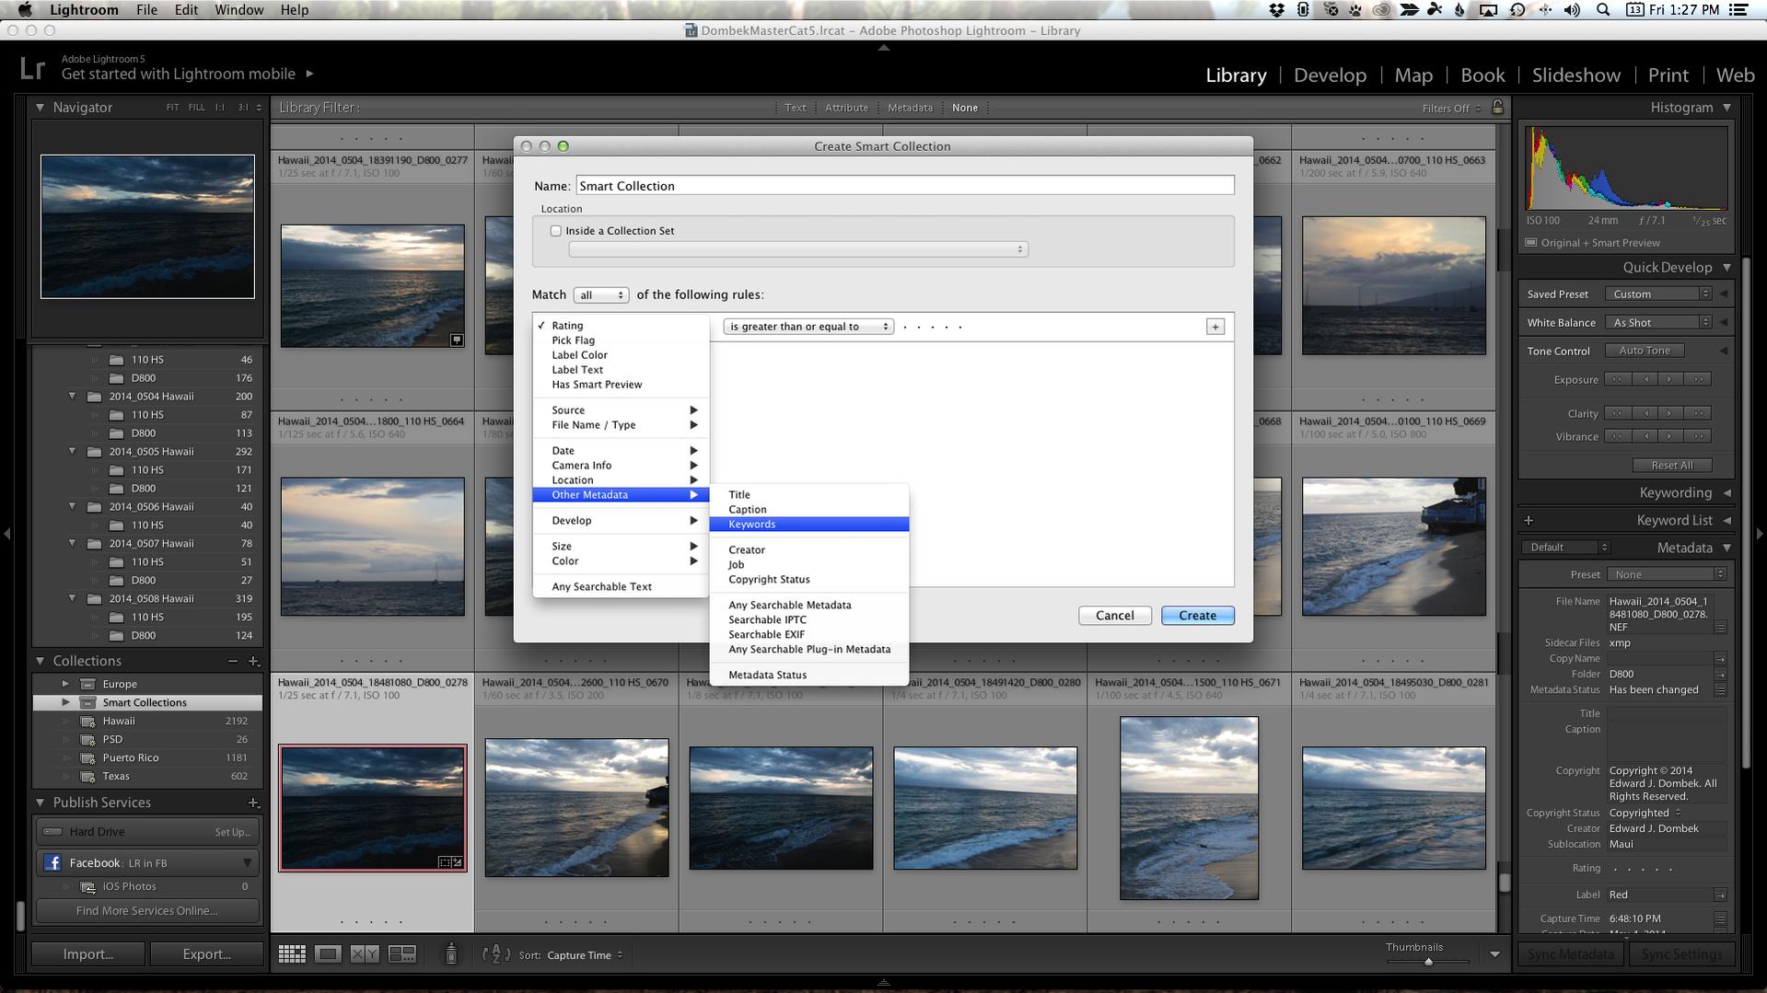This screenshot has height=993, width=1767.
Task: Open the Match all dropdown
Action: (600, 295)
